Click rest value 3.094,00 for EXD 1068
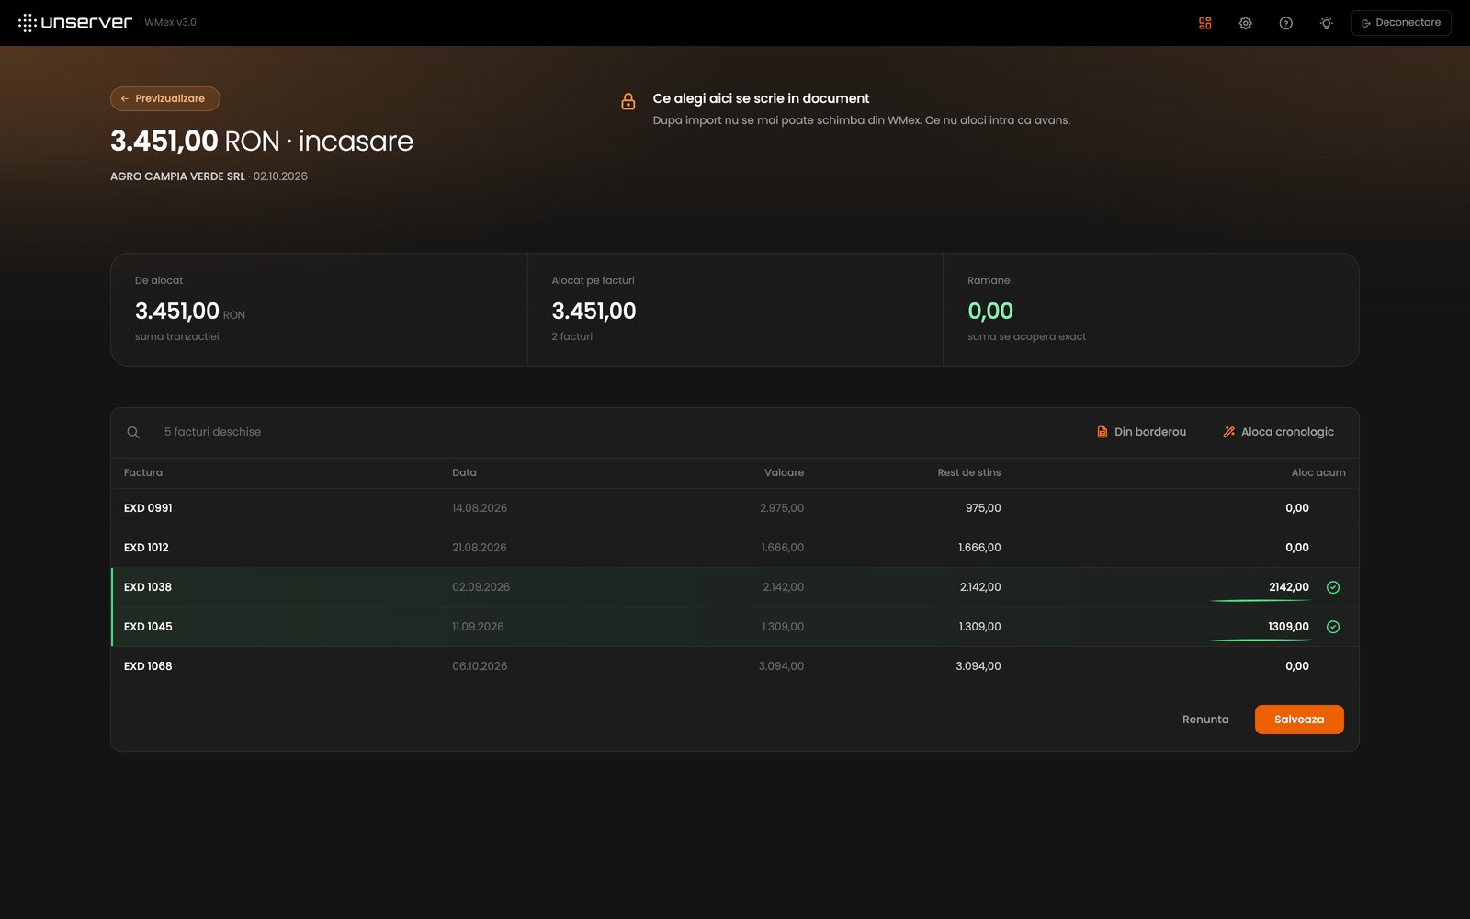 point(978,666)
